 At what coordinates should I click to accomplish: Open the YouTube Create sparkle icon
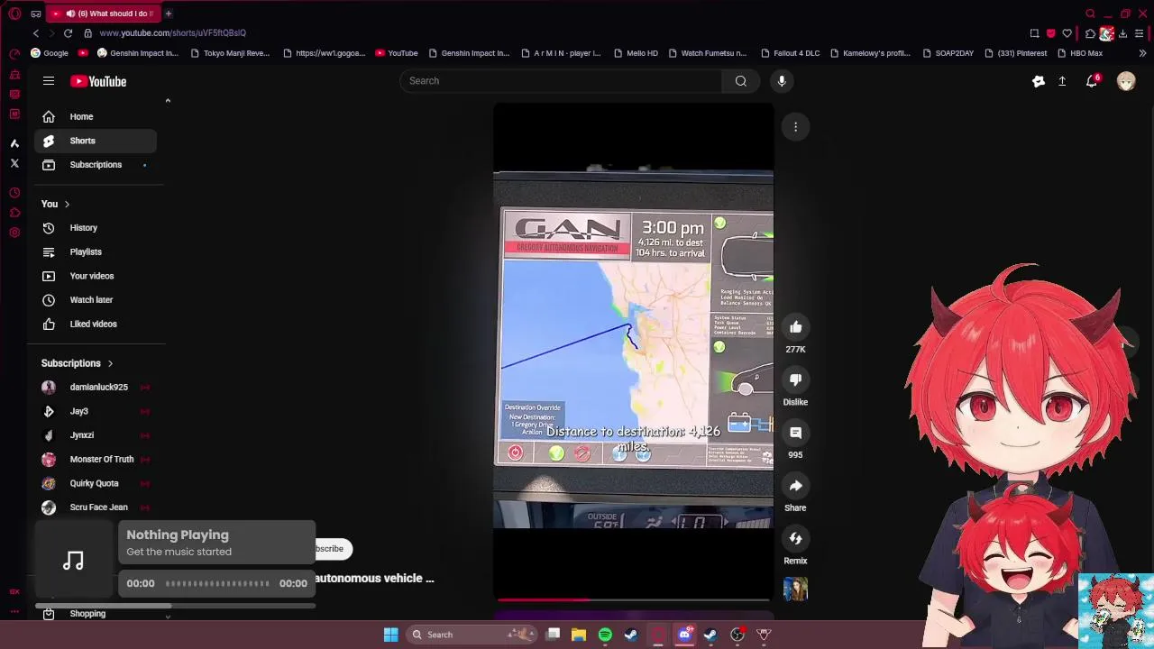pos(1038,81)
